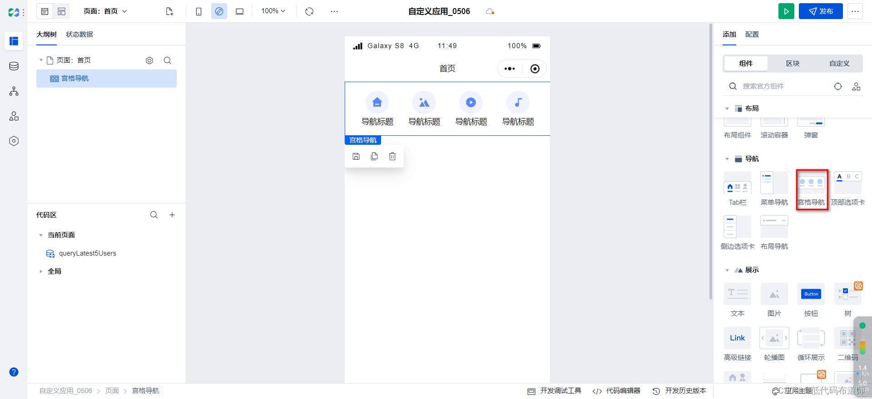Viewport: 872px width, 399px height.
Task: Select the 按钮 Button component
Action: pyautogui.click(x=811, y=300)
